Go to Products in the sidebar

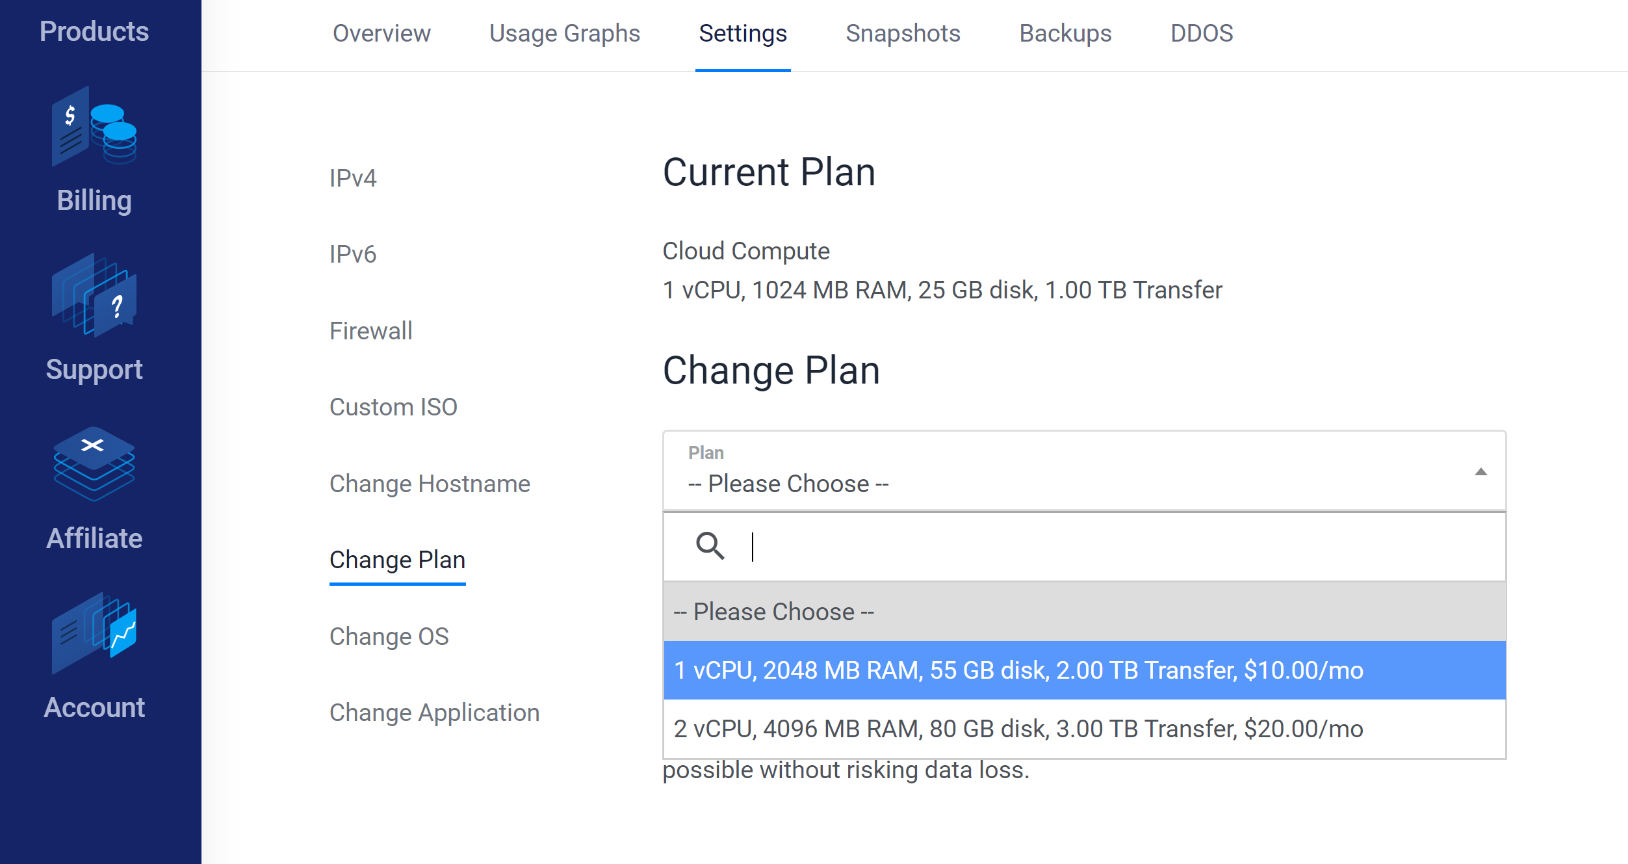94,31
